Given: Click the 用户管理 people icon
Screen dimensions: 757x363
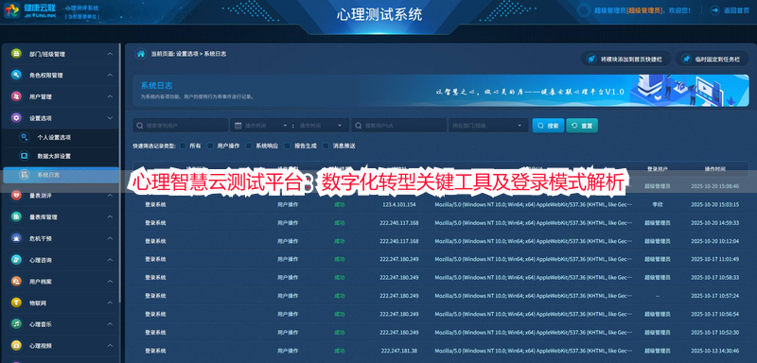Looking at the screenshot, I should [16, 96].
